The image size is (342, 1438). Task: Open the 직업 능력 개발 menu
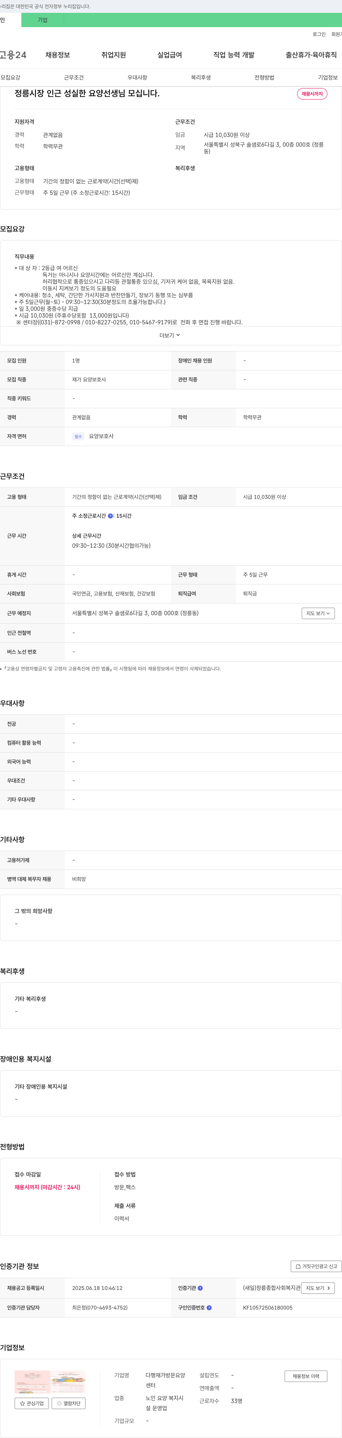[x=234, y=55]
